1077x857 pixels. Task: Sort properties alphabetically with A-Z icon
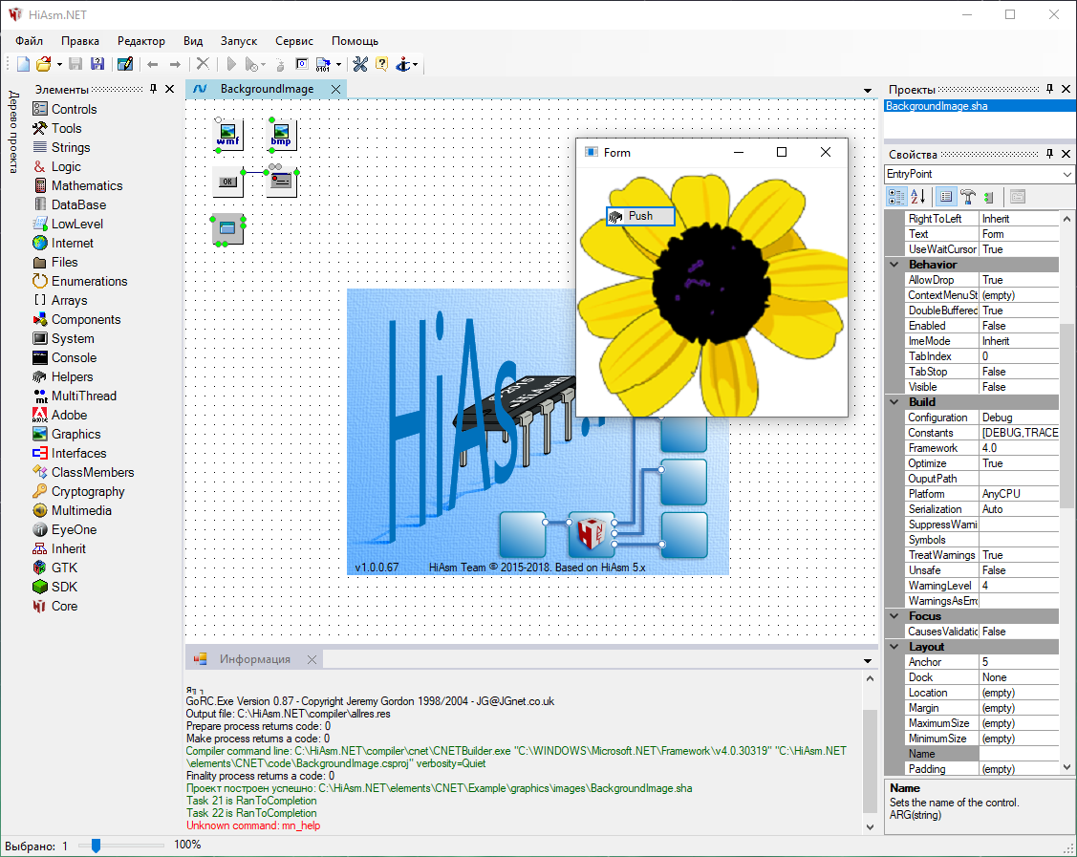coord(917,197)
